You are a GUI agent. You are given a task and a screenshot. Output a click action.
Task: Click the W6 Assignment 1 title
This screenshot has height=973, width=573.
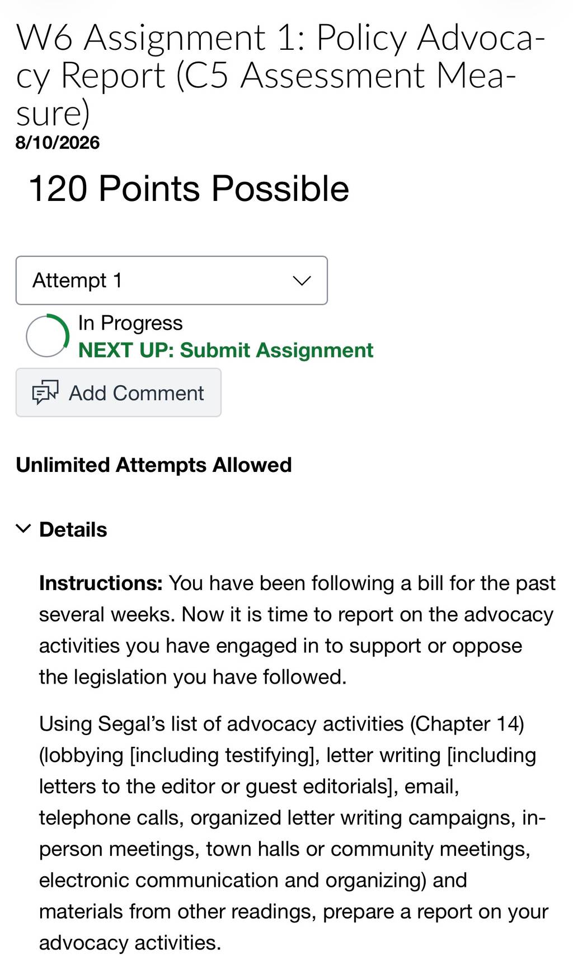(x=280, y=75)
